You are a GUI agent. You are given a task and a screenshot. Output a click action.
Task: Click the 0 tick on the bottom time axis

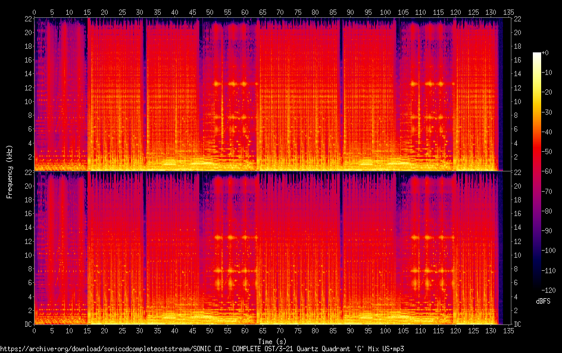pos(34,331)
